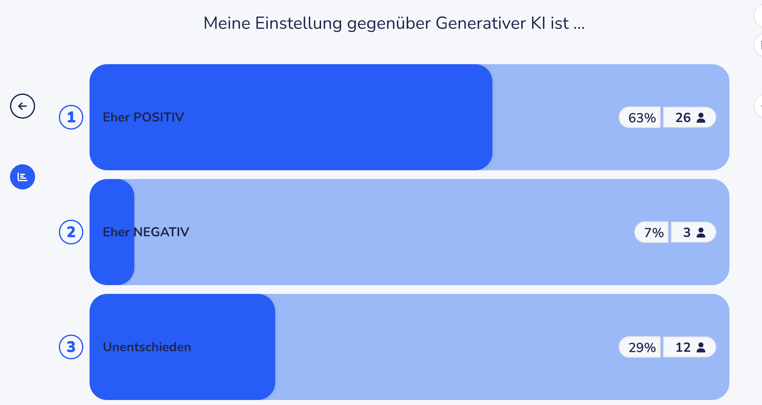Click the person icon in the 7% row
The image size is (762, 405).
point(701,233)
